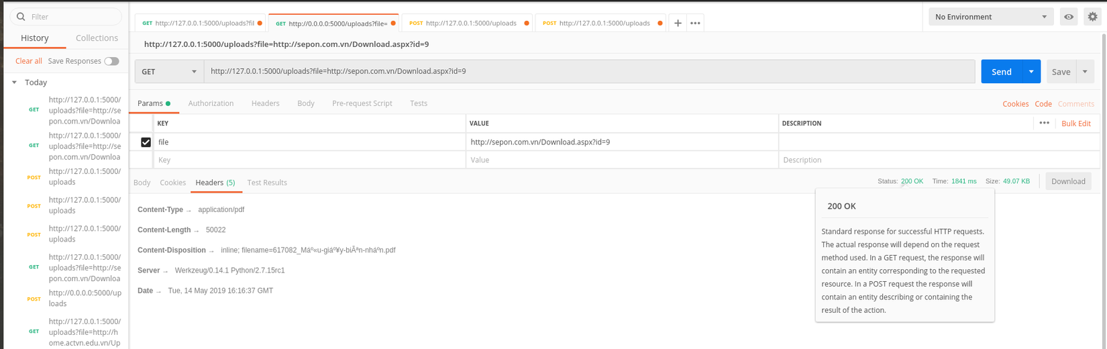Screen dimensions: 1107x349
Task: Expand the Save button dropdown arrow
Action: click(1085, 72)
